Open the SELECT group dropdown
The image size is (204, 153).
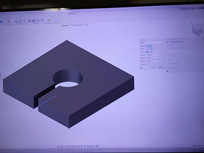(57, 23)
